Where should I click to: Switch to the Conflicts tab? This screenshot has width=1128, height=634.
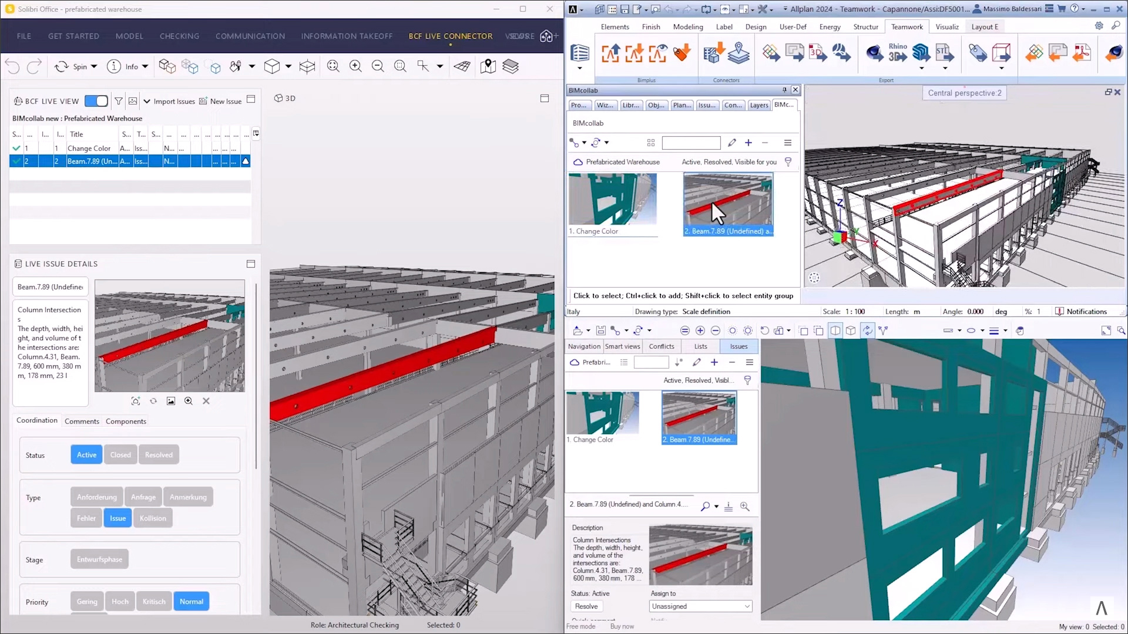tap(662, 346)
